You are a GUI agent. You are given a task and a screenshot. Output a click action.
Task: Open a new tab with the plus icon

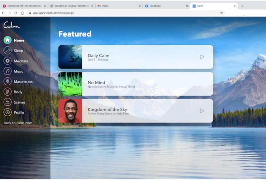[x=242, y=6]
